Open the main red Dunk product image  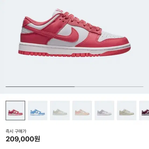pyautogui.click(x=74, y=33)
